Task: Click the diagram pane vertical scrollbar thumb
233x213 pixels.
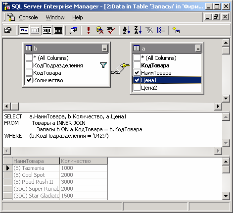Action: [x=226, y=51]
